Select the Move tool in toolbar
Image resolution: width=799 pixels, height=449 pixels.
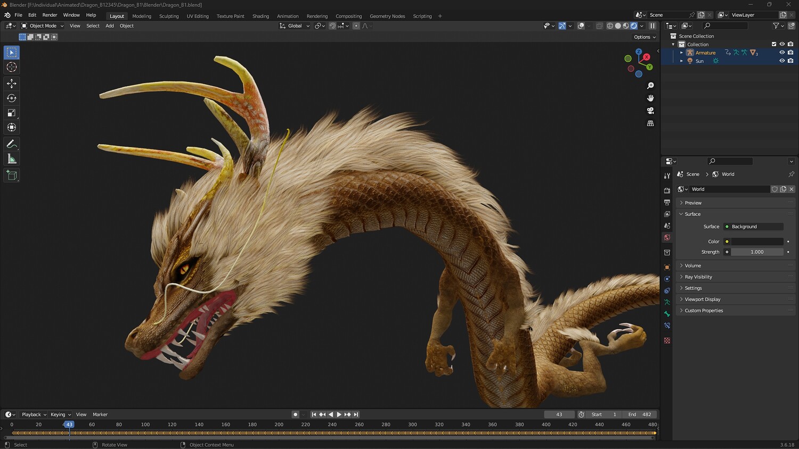tap(12, 84)
